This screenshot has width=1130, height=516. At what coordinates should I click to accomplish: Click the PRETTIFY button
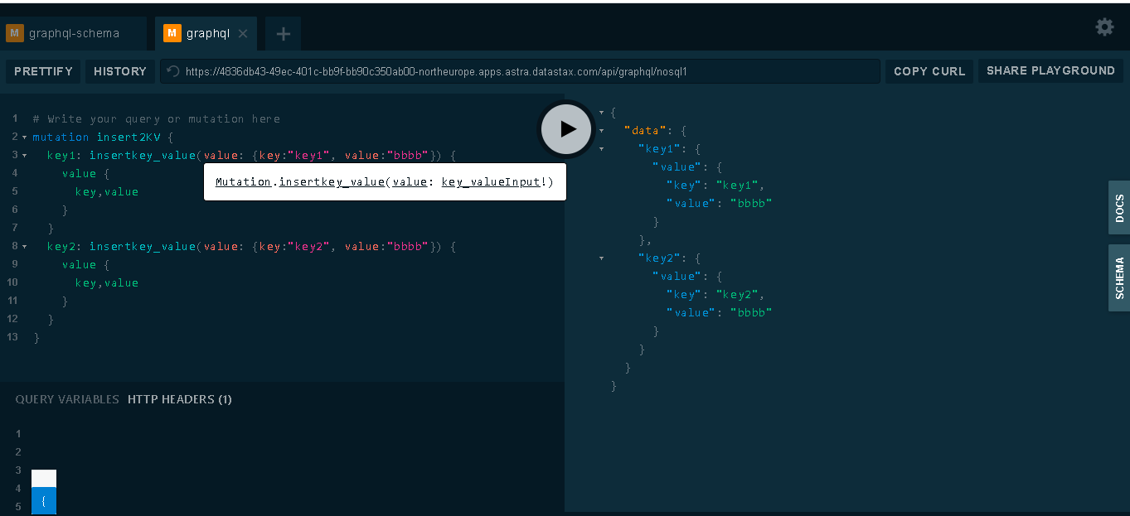tap(43, 70)
